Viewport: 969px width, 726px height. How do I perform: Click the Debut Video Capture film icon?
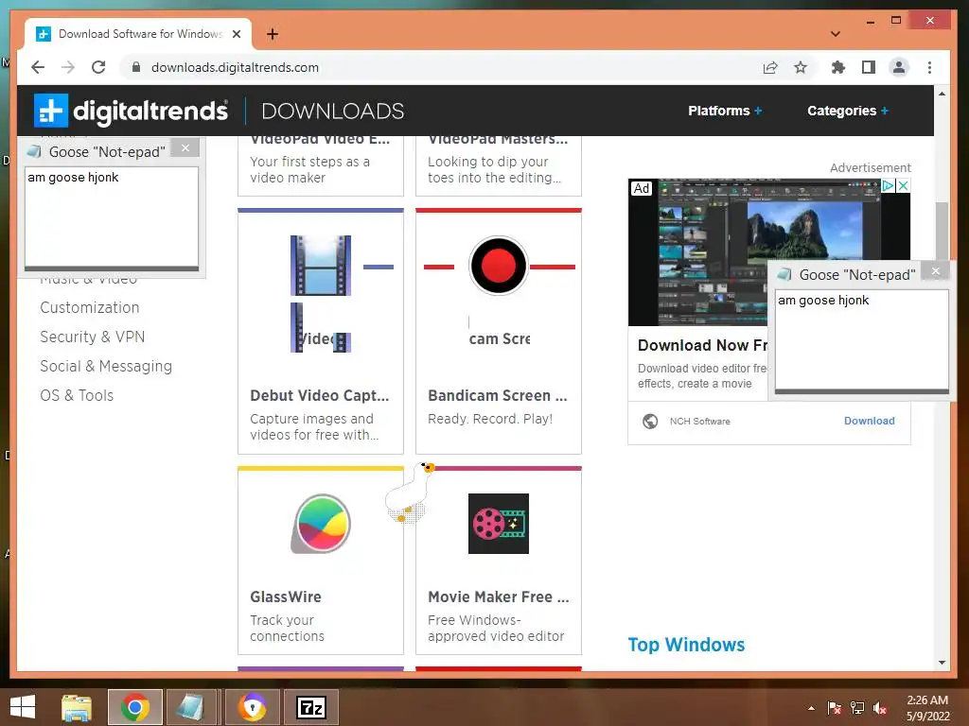[x=321, y=265]
